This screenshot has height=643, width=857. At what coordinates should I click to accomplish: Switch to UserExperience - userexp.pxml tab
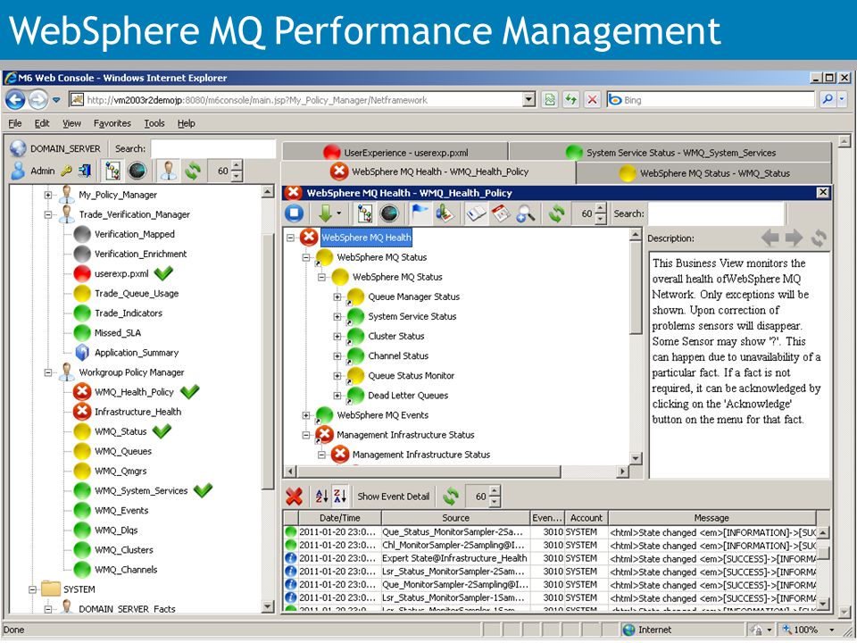395,152
